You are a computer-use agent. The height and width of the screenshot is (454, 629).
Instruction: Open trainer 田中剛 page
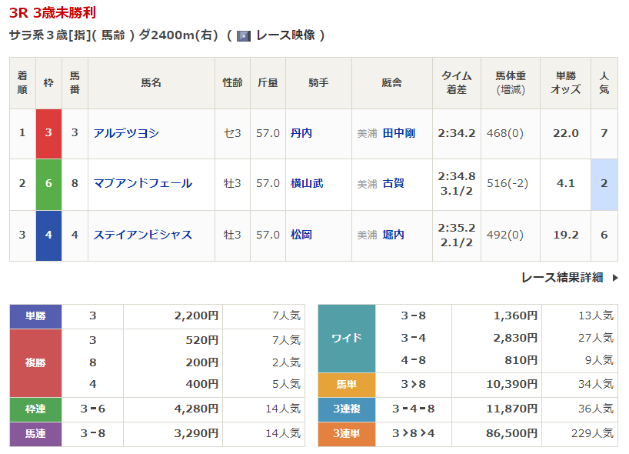pos(399,133)
